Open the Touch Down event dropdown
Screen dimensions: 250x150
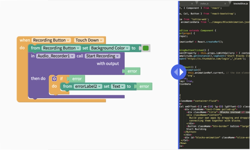click(89, 40)
